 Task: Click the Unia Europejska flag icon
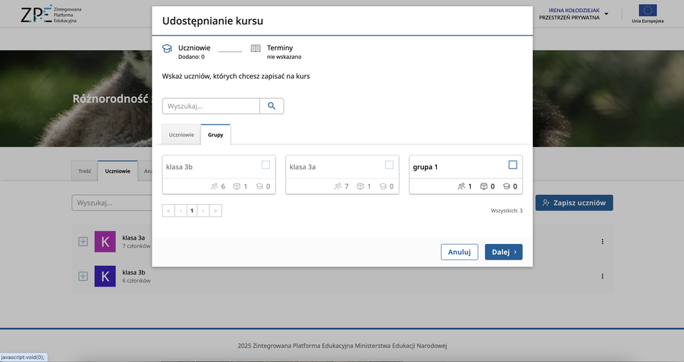648,11
